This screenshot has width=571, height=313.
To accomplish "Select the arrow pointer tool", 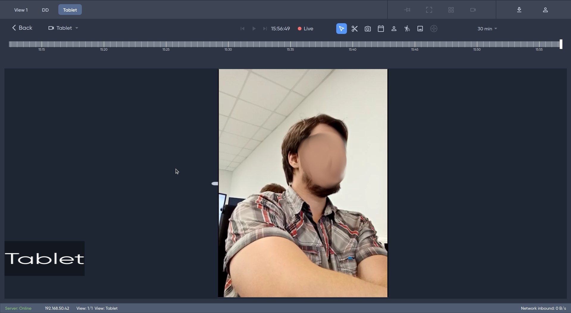I will [x=341, y=29].
